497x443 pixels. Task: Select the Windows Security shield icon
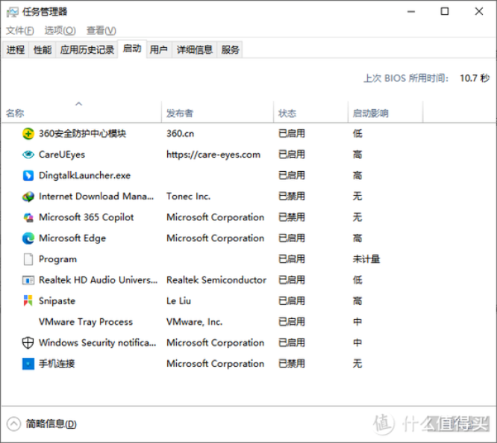[x=28, y=343]
